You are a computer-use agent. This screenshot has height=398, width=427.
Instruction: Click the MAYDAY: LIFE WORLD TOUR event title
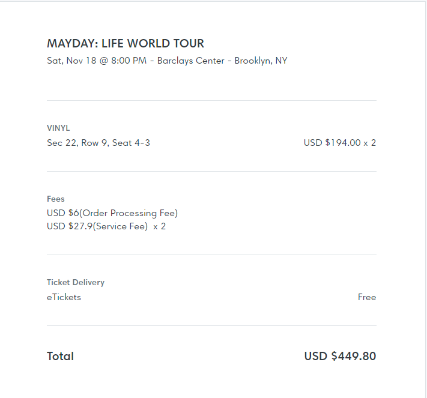pyautogui.click(x=126, y=44)
